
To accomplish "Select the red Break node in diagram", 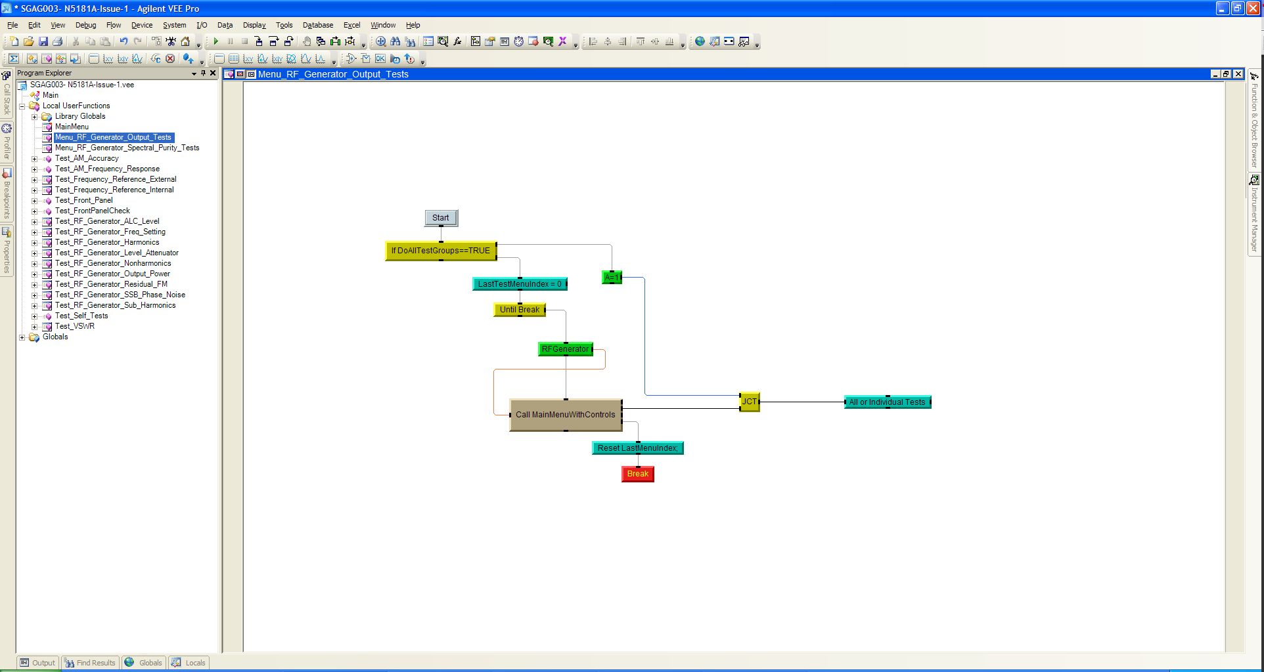I will (x=637, y=474).
